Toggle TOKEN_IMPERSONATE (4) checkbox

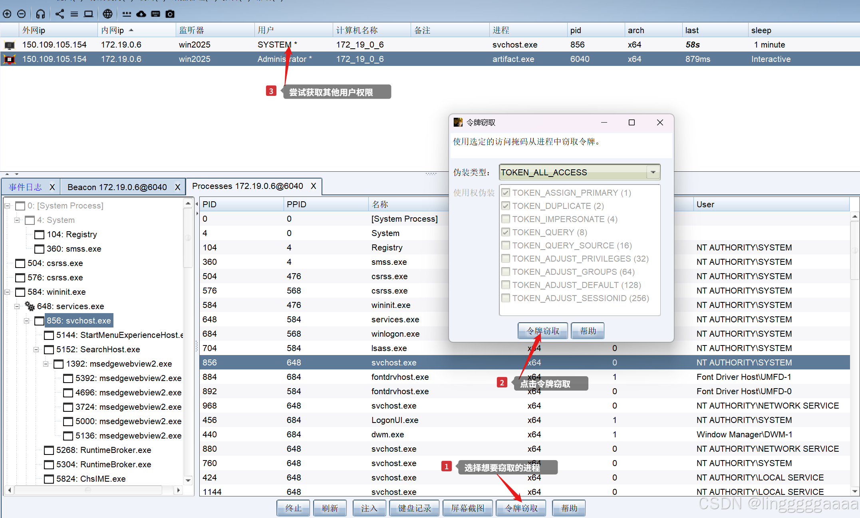click(506, 219)
